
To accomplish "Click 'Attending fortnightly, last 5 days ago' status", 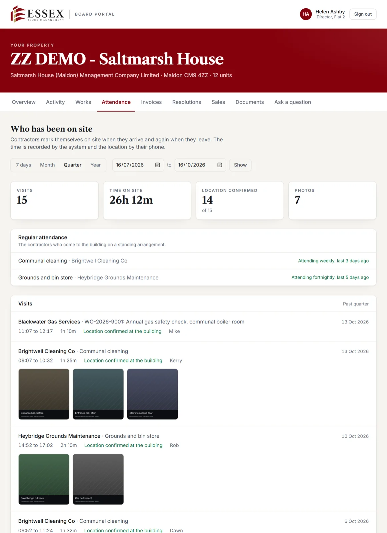I will pyautogui.click(x=330, y=277).
